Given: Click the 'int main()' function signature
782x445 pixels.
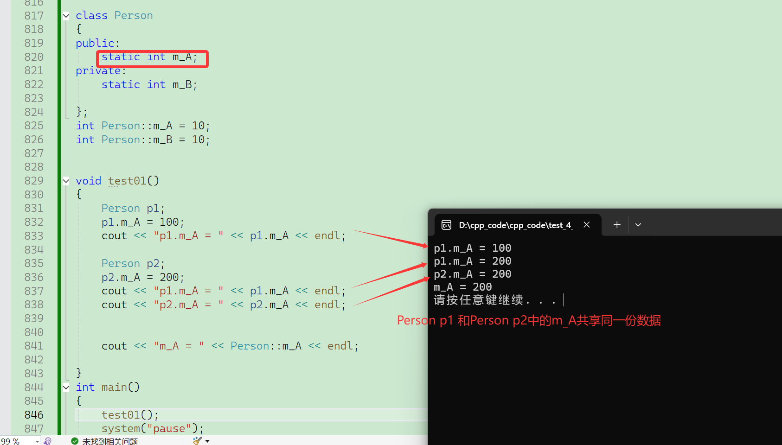Looking at the screenshot, I should tap(108, 387).
